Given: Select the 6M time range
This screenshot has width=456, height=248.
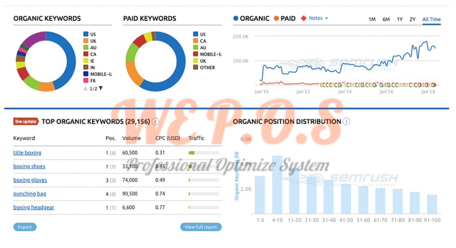Looking at the screenshot, I should click(386, 19).
